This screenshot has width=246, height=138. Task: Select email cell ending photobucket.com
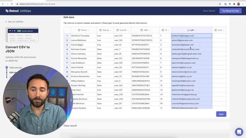pyautogui.click(x=191, y=99)
